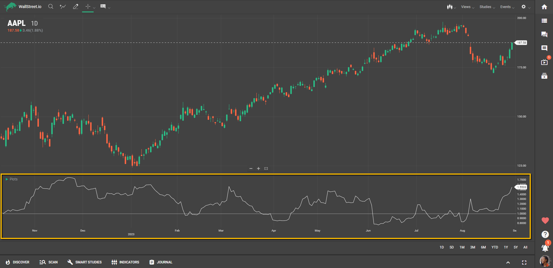Click the AAPL ticker symbol

click(16, 23)
